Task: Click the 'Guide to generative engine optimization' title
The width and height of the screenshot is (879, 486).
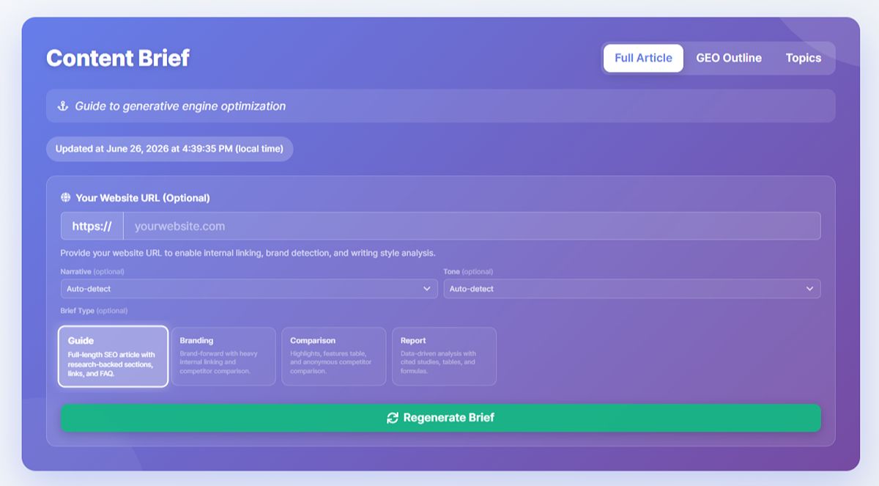Action: coord(180,106)
